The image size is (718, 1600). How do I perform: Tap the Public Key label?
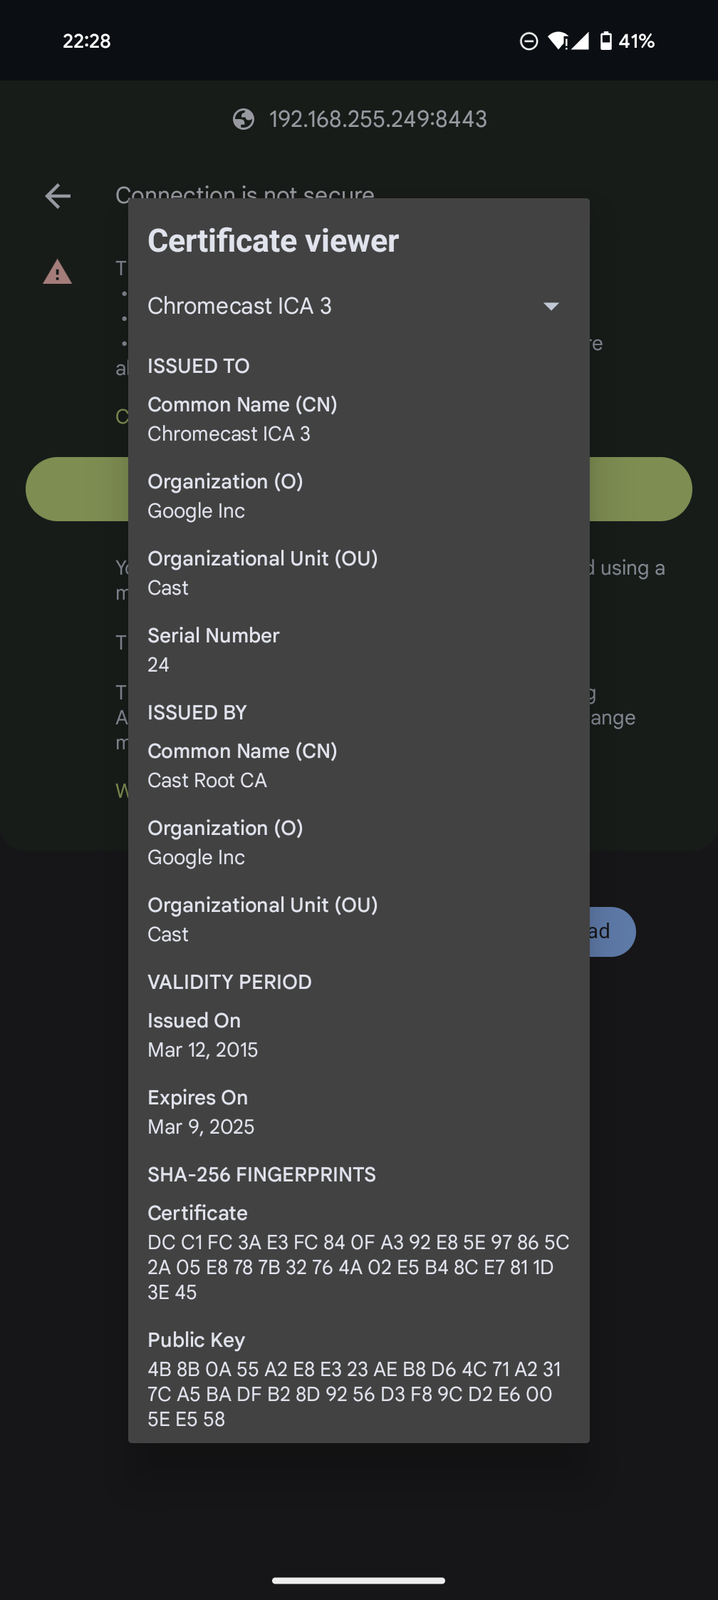pyautogui.click(x=196, y=1340)
